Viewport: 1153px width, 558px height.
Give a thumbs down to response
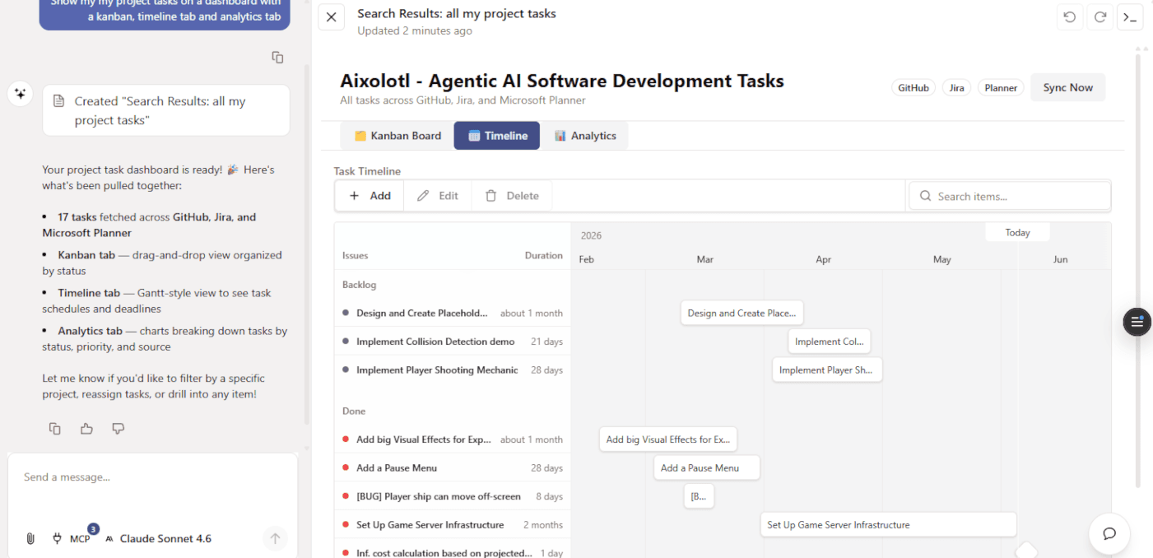(118, 428)
